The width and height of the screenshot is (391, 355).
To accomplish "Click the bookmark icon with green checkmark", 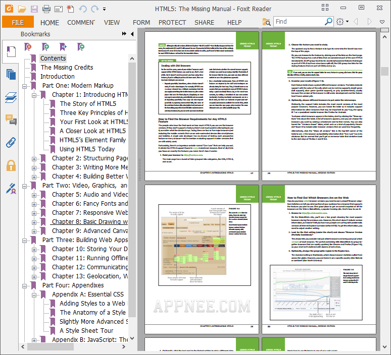I will click(x=81, y=46).
